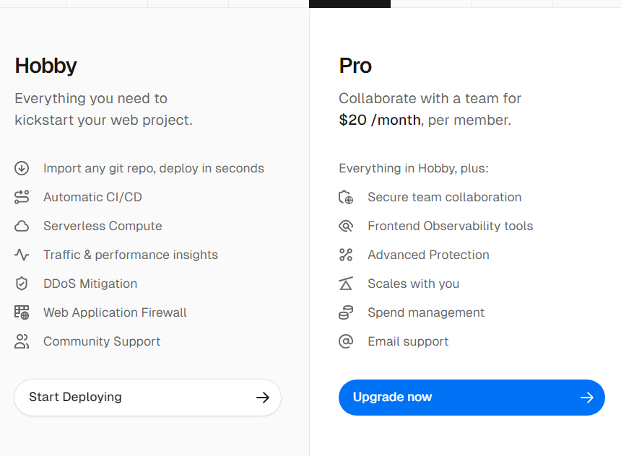Click the Secure team collaboration icon
Image resolution: width=621 pixels, height=456 pixels.
click(346, 197)
